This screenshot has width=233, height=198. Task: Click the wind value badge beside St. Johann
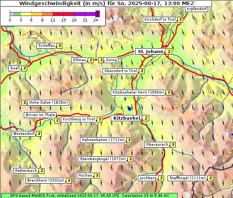click(x=169, y=51)
